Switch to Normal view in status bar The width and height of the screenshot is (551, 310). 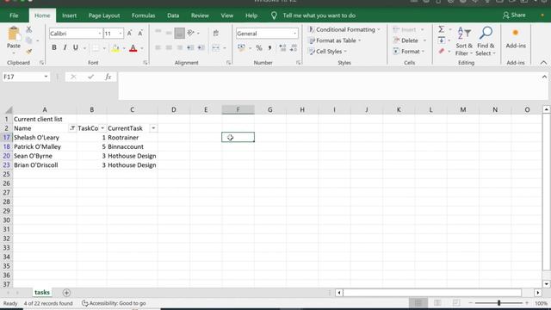point(418,303)
